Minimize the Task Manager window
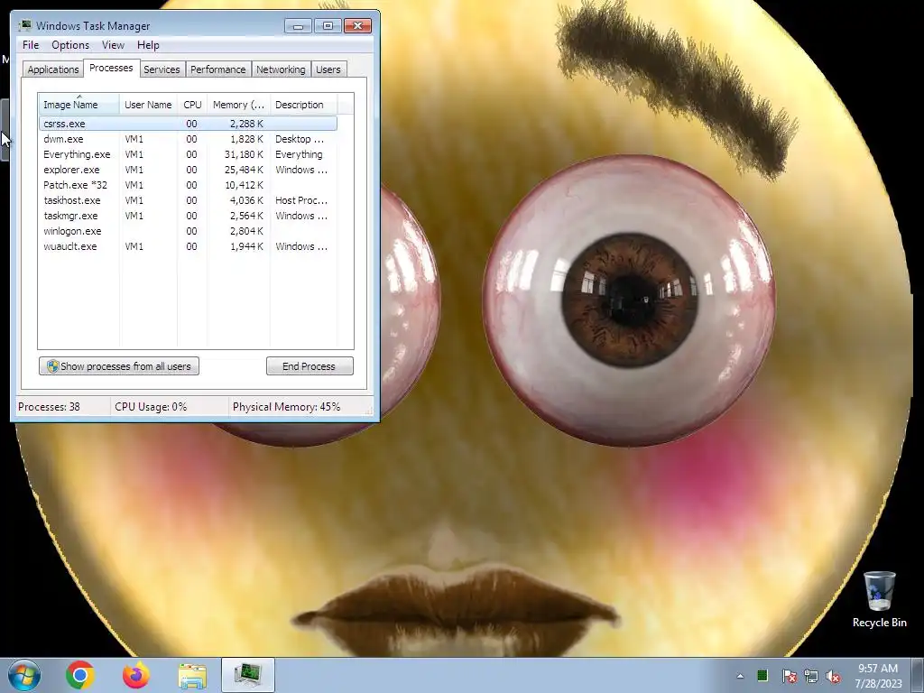This screenshot has width=924, height=693. click(x=298, y=25)
